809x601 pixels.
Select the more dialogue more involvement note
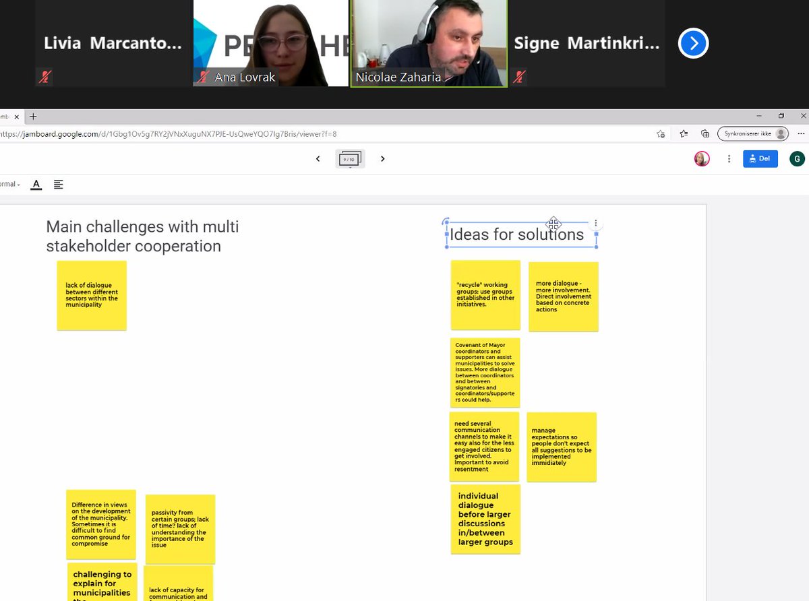[x=564, y=296]
